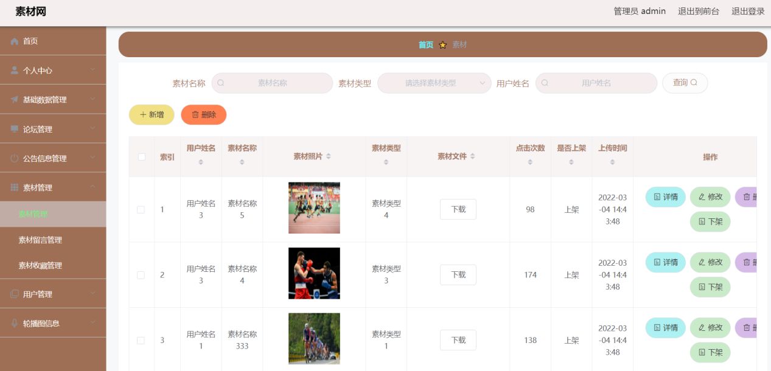Sort by 点击次数 column arrows
This screenshot has width=771, height=371.
pyautogui.click(x=530, y=162)
